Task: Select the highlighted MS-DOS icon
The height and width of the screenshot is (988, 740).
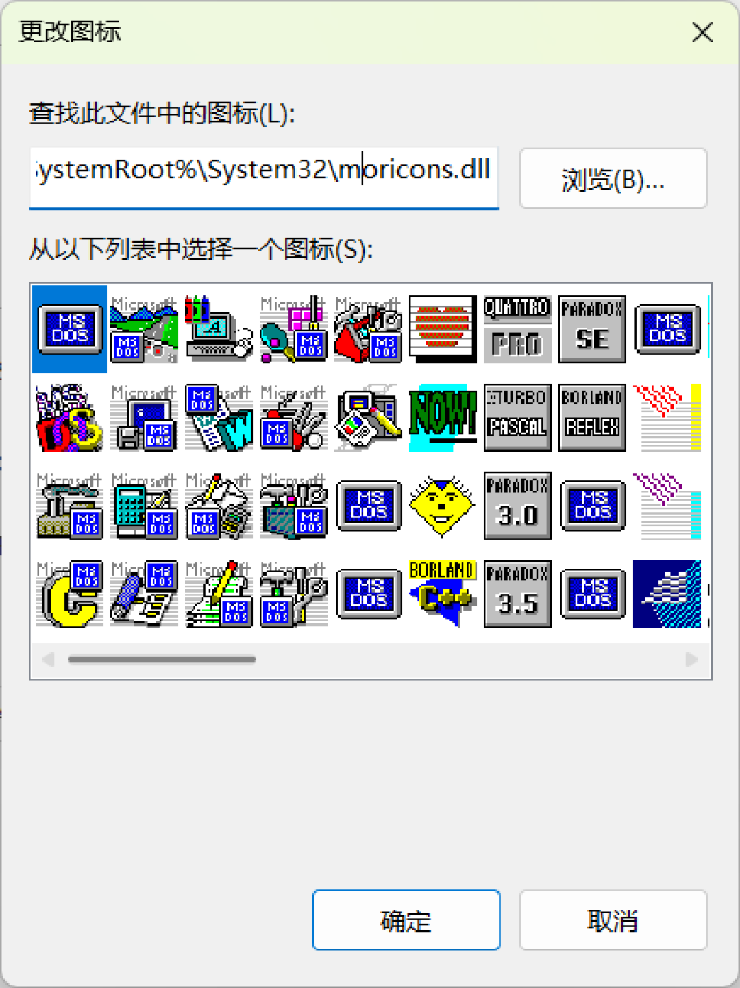Action: [70, 330]
